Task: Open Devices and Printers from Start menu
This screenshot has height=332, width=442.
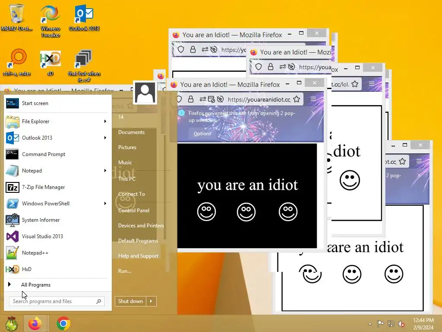Action: pos(141,226)
